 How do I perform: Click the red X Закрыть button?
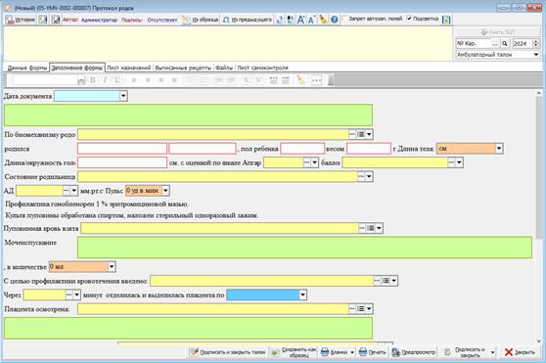coord(520,352)
